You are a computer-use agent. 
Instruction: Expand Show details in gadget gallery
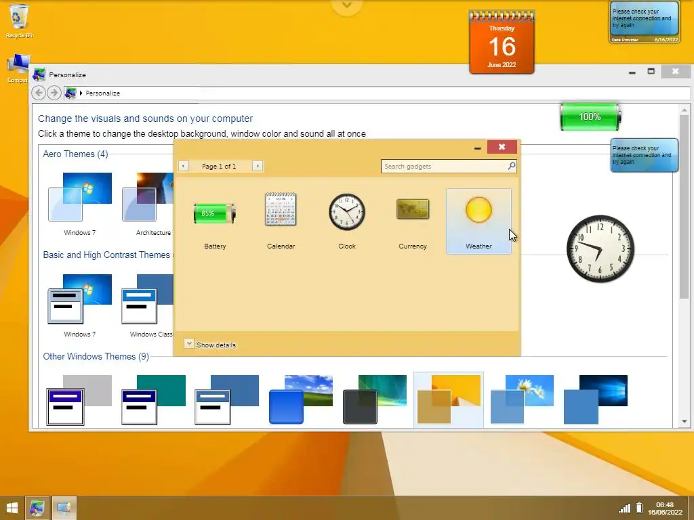click(210, 345)
